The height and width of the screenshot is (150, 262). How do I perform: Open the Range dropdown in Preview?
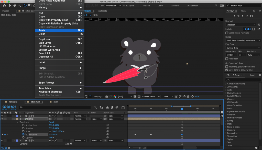243,41
